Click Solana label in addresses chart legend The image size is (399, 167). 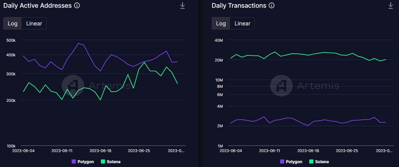(x=113, y=162)
